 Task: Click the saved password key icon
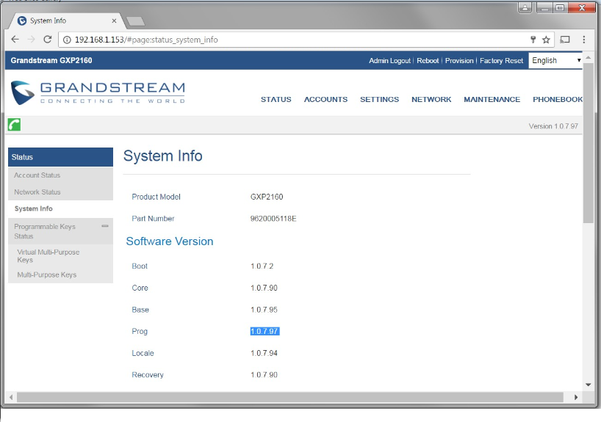point(533,40)
